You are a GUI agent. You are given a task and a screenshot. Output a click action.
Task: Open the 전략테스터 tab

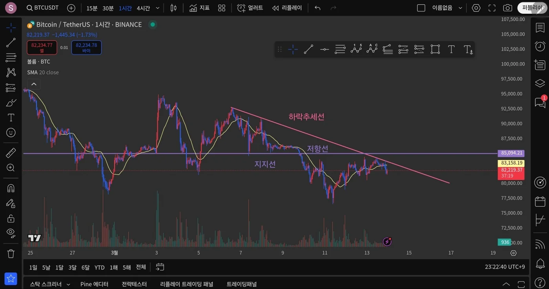tap(134, 284)
